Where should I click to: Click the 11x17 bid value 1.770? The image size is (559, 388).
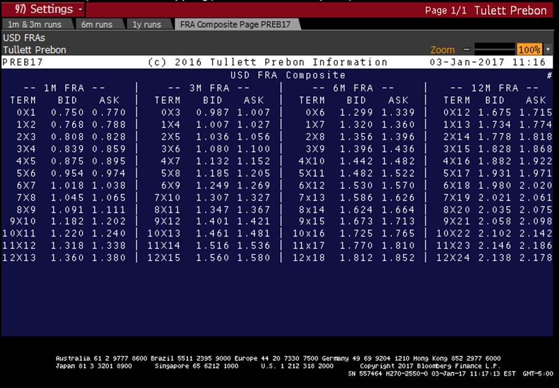point(356,246)
